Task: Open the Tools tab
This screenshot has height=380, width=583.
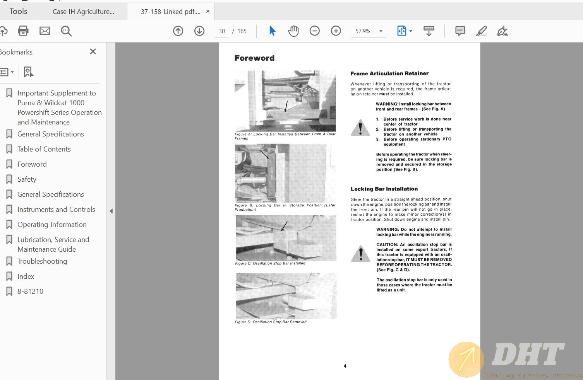Action: (x=19, y=12)
